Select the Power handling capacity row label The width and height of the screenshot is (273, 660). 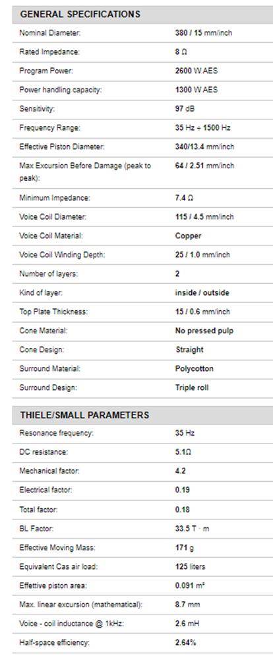60,90
